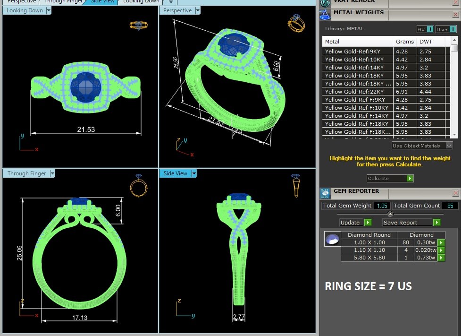This screenshot has height=336, width=462.
Task: Enable the Use Object Materials option
Action: (449, 146)
